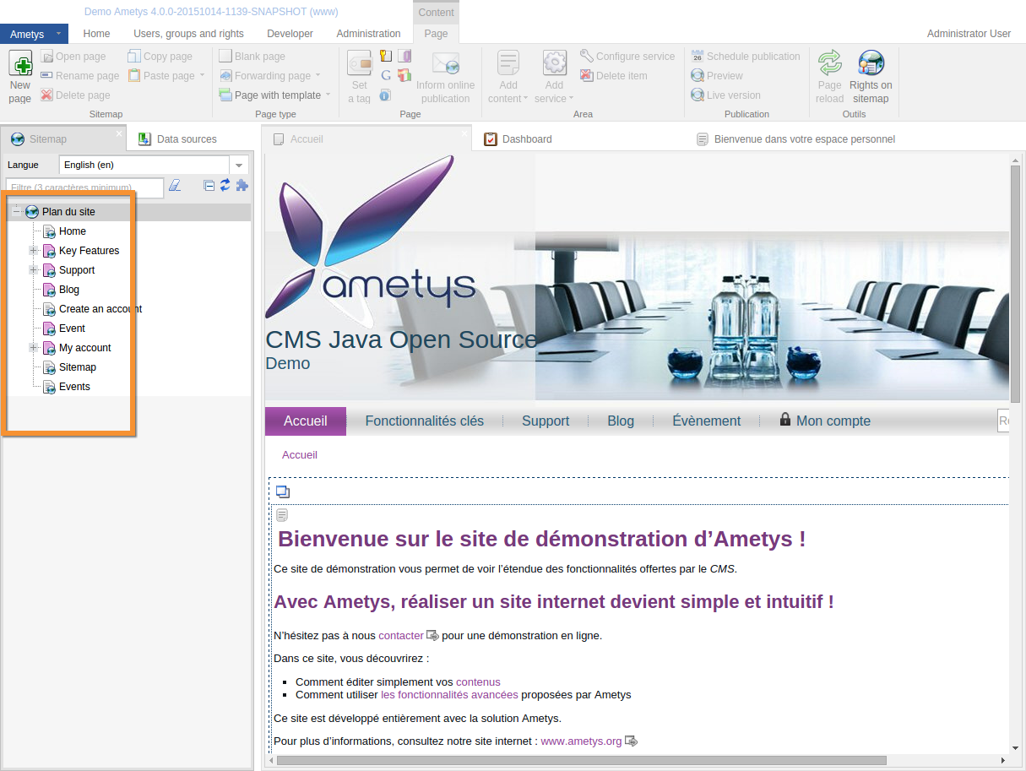
Task: Click the Delete item icon
Action: pos(587,76)
